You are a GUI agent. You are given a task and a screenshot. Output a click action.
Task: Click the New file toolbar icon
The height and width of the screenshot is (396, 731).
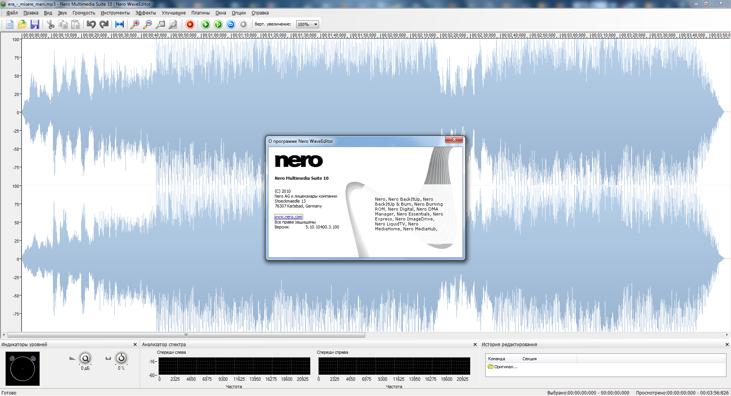pos(10,24)
